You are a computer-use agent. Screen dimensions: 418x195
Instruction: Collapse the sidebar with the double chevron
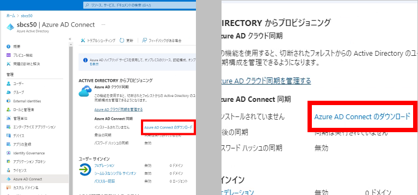70,39
